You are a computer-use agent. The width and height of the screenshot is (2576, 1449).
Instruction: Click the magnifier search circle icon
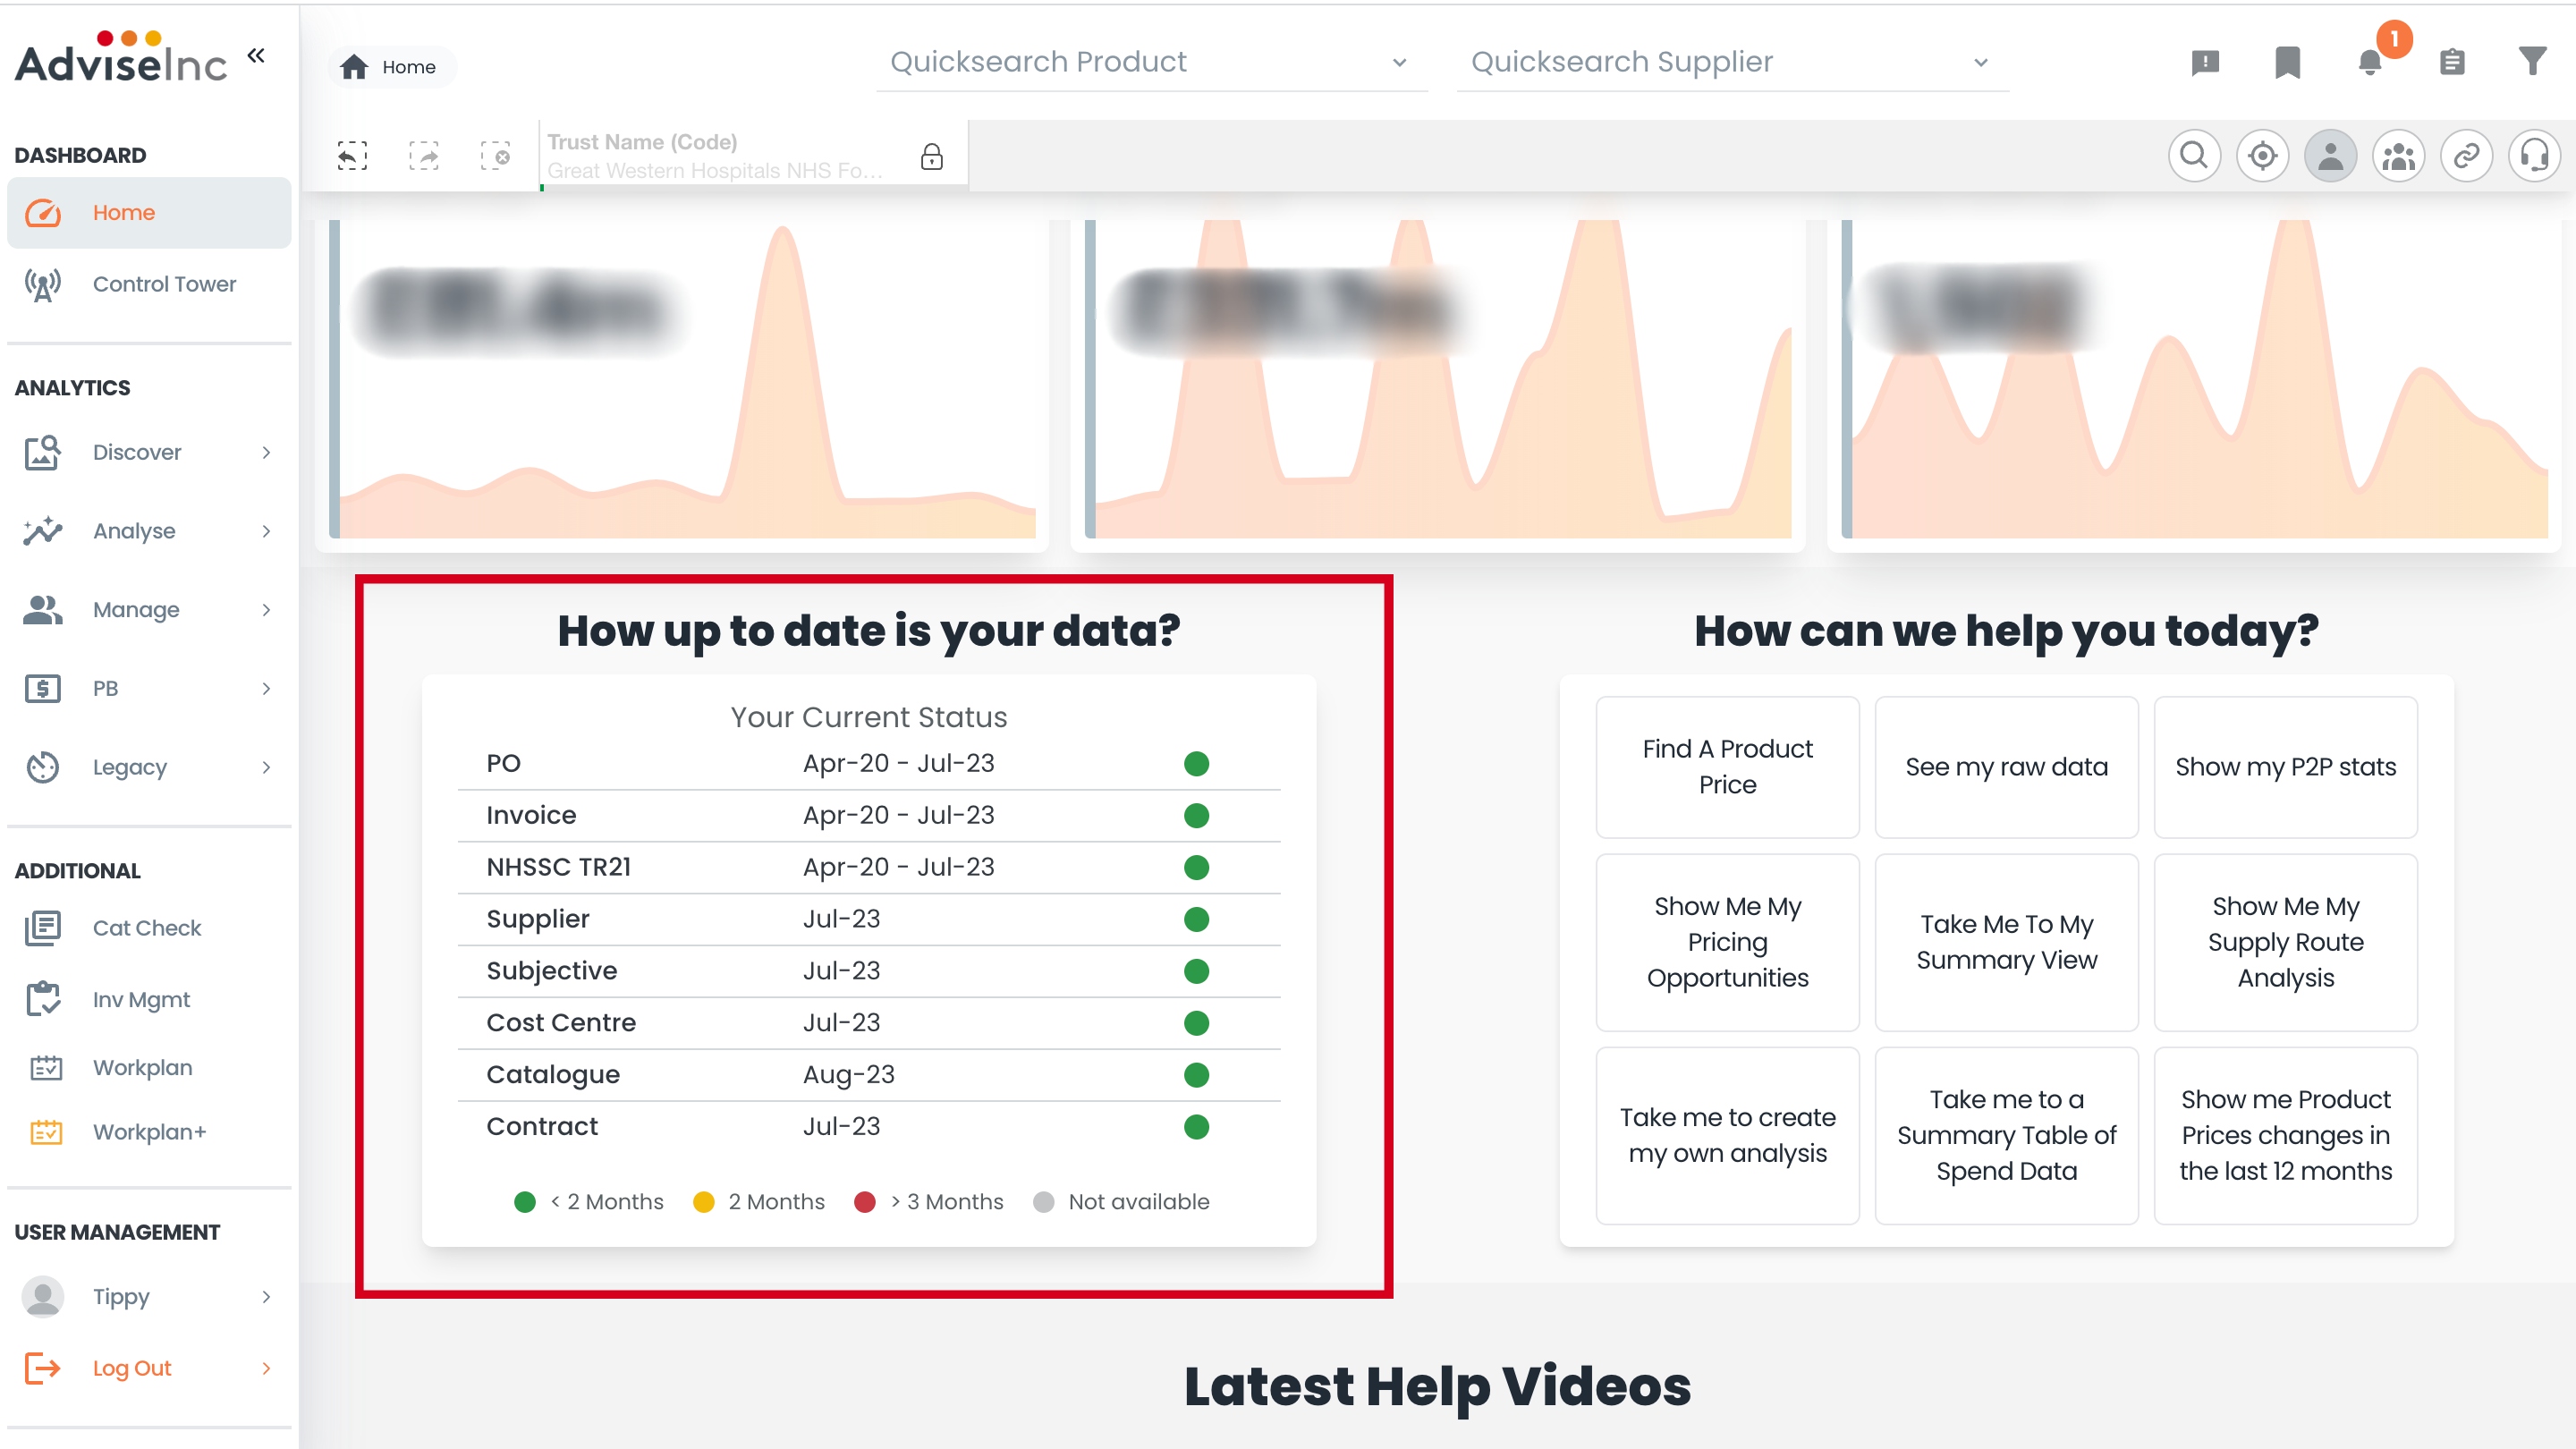pos(2194,156)
